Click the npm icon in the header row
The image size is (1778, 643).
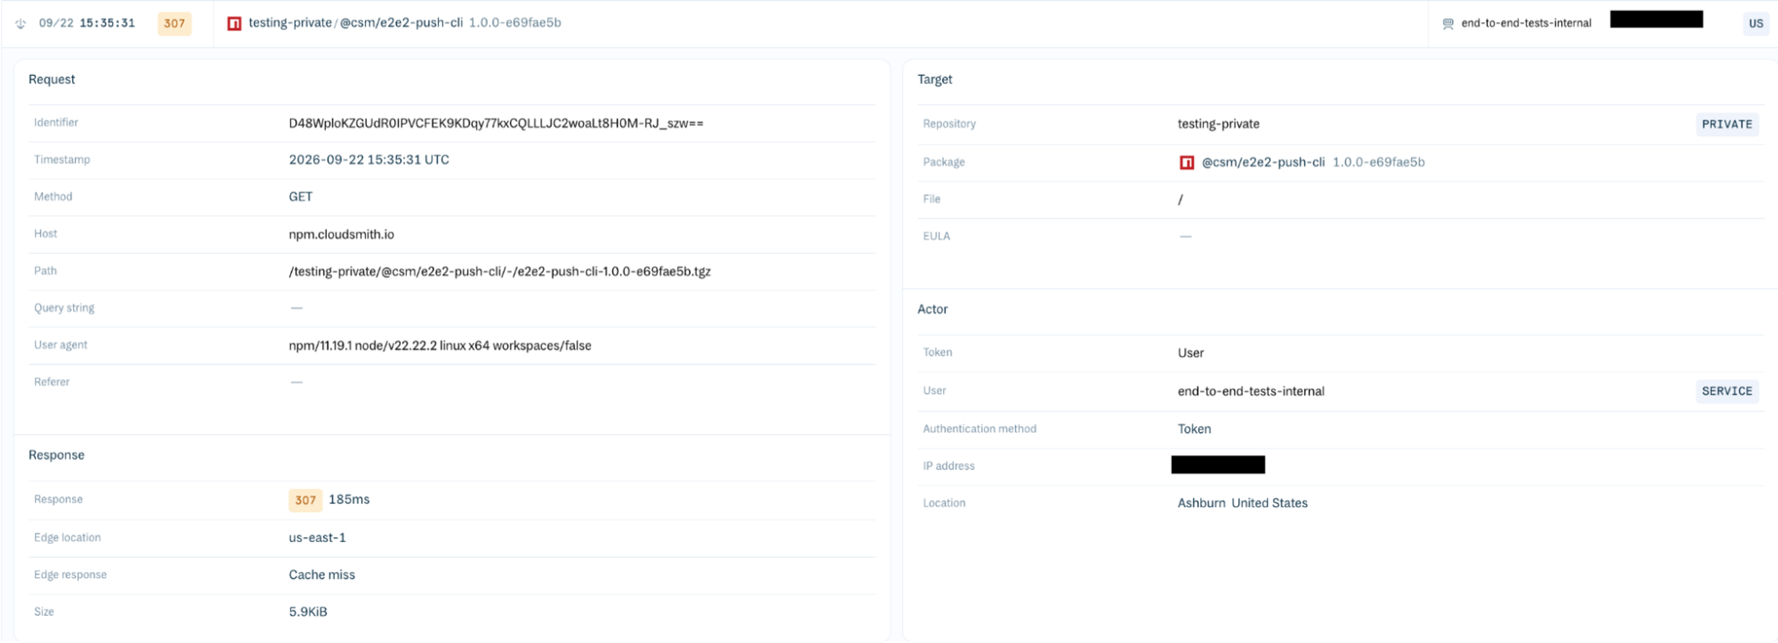[x=235, y=24]
